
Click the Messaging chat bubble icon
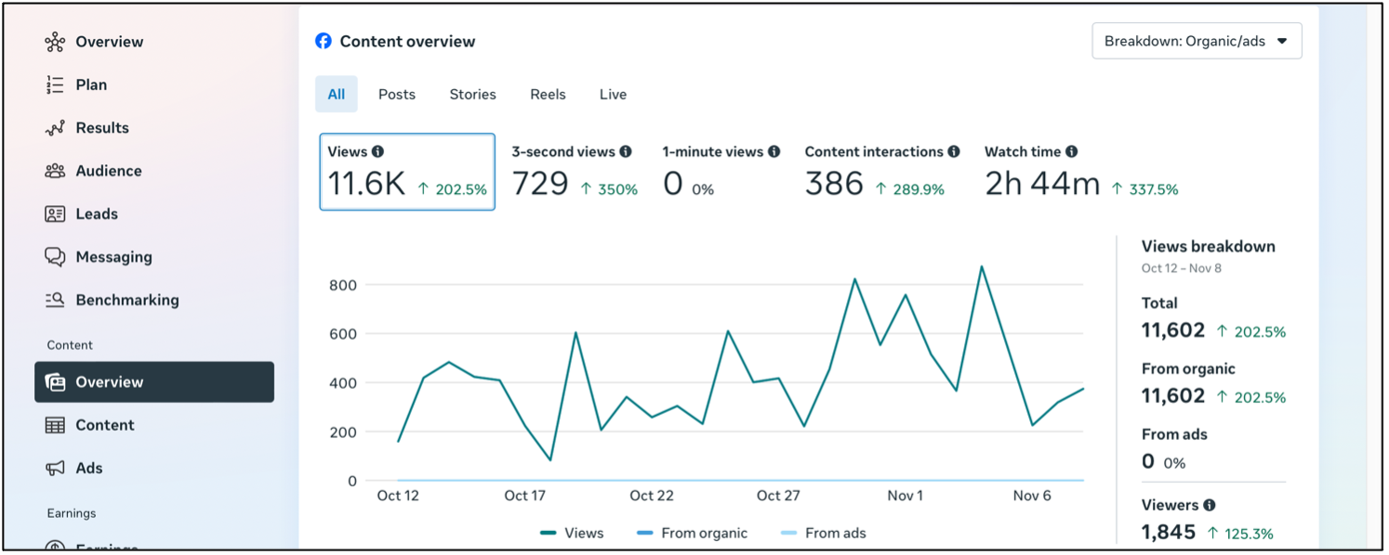click(55, 257)
